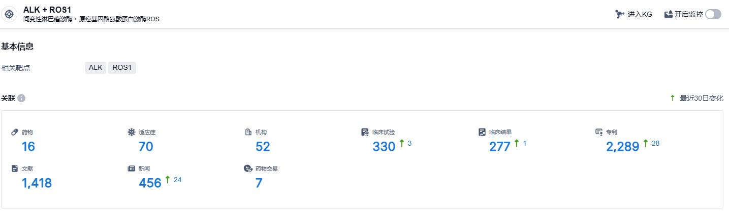The height and width of the screenshot is (212, 729).
Task: Select the ROS1 target tag
Action: click(122, 68)
